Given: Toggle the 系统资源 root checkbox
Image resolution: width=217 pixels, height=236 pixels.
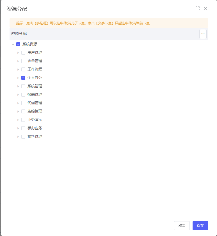Looking at the screenshot, I should [18, 44].
